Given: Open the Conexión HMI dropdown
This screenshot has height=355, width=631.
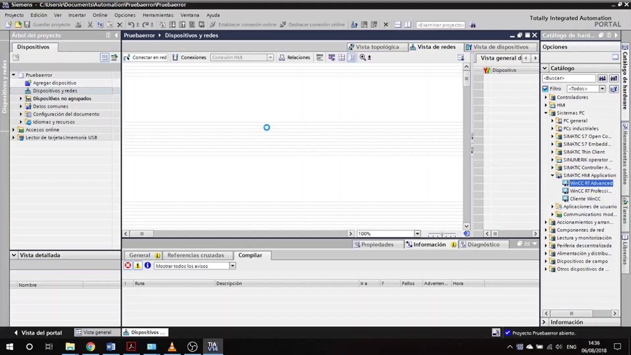Looking at the screenshot, I should coord(270,57).
